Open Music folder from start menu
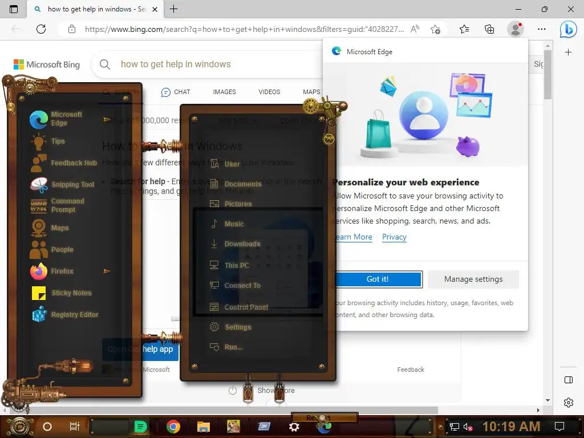 coord(227,224)
